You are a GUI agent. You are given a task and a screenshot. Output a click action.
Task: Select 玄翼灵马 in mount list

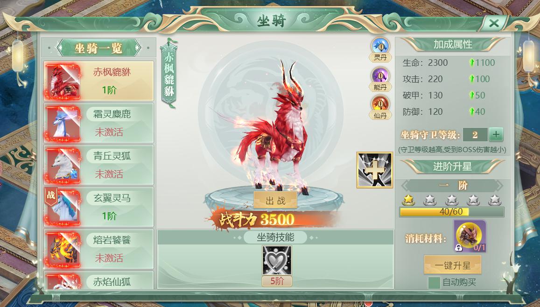click(98, 207)
